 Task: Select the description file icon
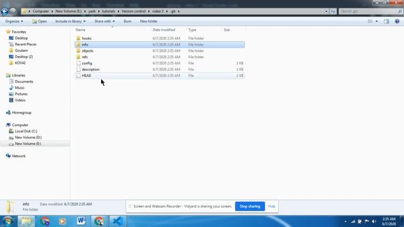(x=78, y=69)
